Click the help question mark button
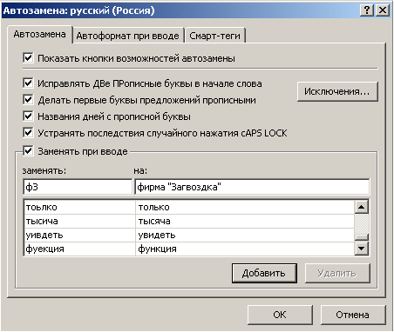This screenshot has width=394, height=332. (x=367, y=10)
